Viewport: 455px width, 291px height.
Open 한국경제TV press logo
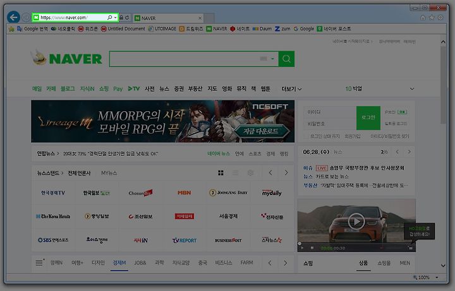53,193
